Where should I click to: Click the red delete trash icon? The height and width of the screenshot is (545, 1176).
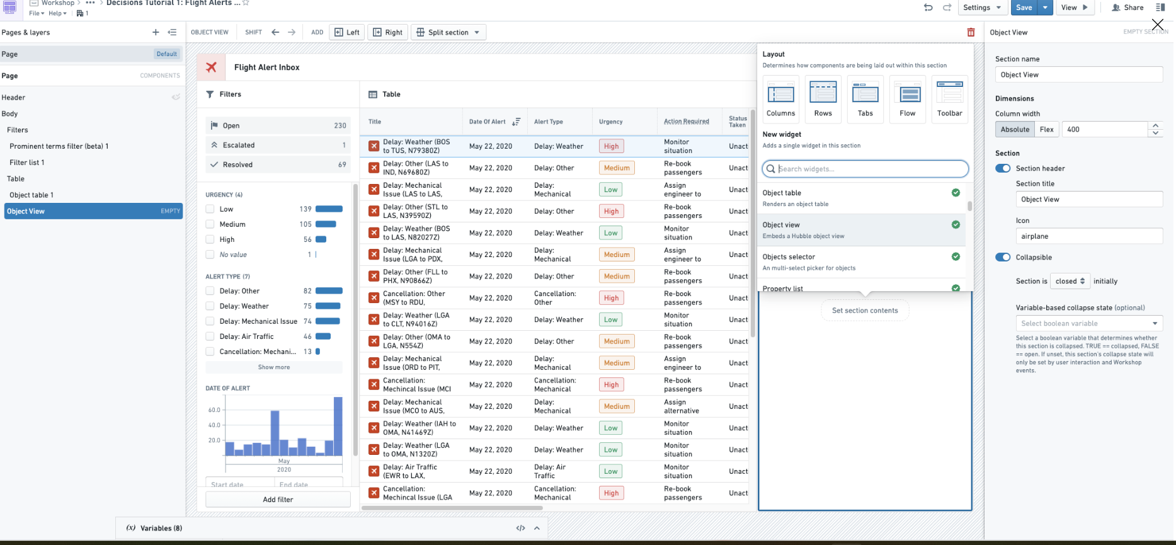(x=971, y=32)
